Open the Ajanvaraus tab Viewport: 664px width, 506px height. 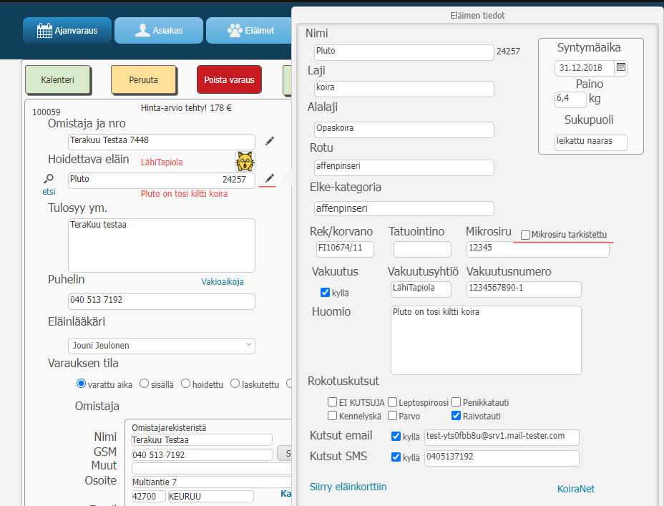(67, 31)
